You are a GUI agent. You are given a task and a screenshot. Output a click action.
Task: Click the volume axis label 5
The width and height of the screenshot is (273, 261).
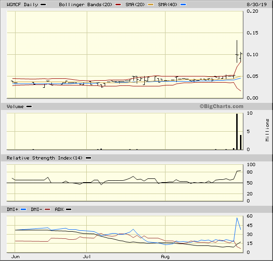click(x=248, y=131)
